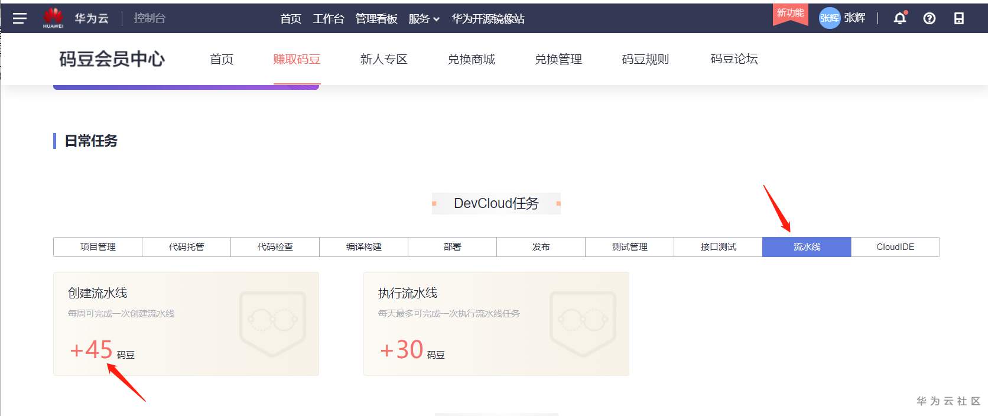
Task: Switch to CloudIDE task tab
Action: [895, 247]
